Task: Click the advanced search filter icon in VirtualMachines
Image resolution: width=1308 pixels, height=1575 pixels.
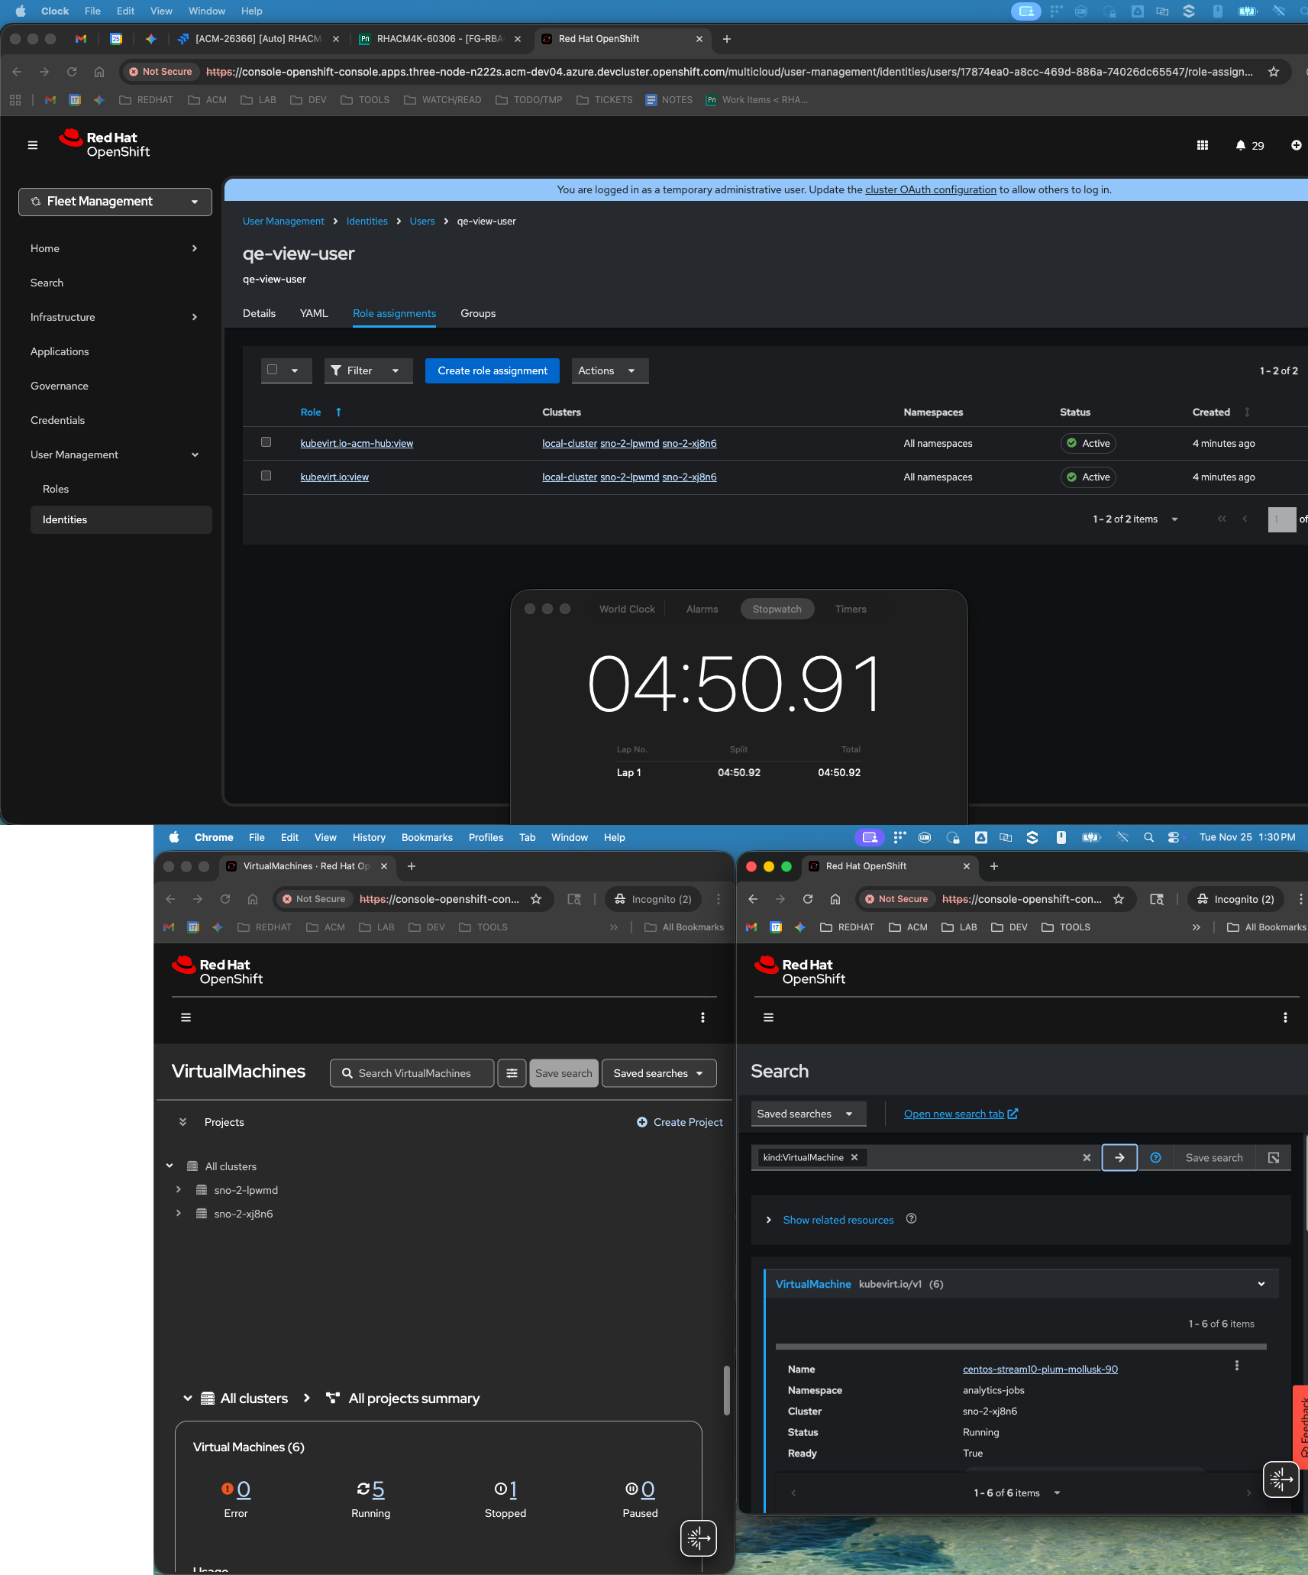Action: tap(512, 1073)
